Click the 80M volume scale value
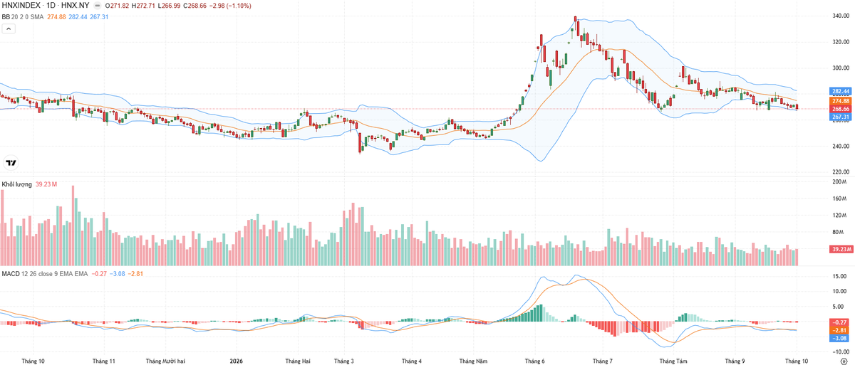The image size is (855, 365). 838,232
